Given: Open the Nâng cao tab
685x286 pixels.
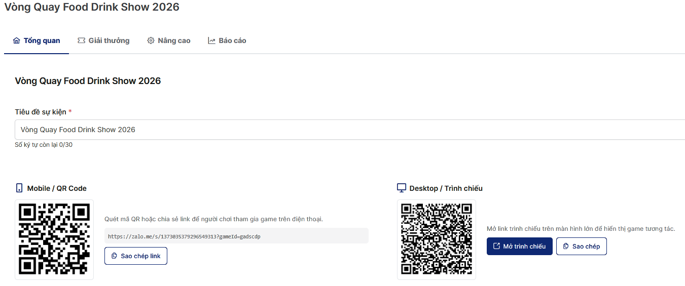Looking at the screenshot, I should click(x=169, y=40).
